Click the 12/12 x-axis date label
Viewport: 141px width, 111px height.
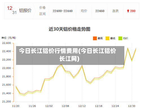[x=82, y=106]
